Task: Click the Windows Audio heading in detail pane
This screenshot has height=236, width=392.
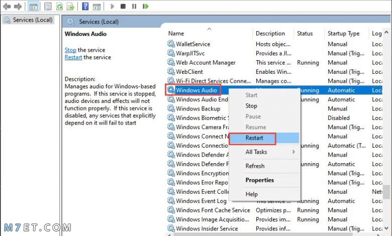Action: click(85, 34)
